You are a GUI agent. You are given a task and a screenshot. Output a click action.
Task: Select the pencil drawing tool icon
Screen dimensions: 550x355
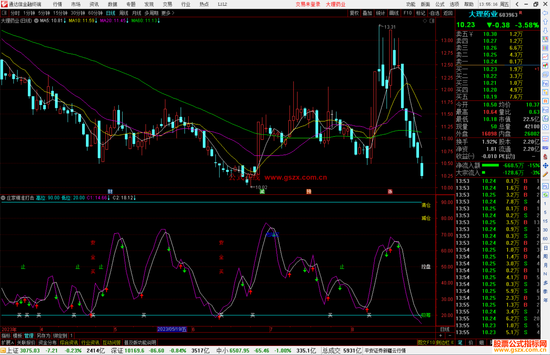click(545, 175)
